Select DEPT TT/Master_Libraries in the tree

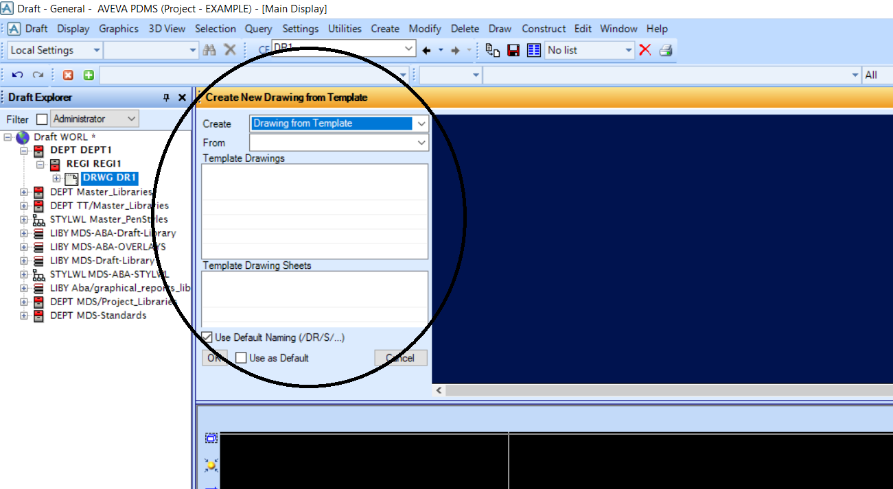point(109,206)
